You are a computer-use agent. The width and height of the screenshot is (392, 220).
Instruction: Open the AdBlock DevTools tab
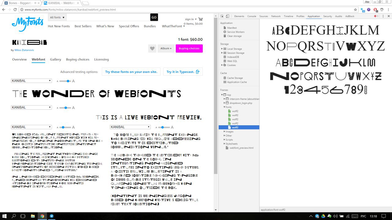tap(350, 16)
